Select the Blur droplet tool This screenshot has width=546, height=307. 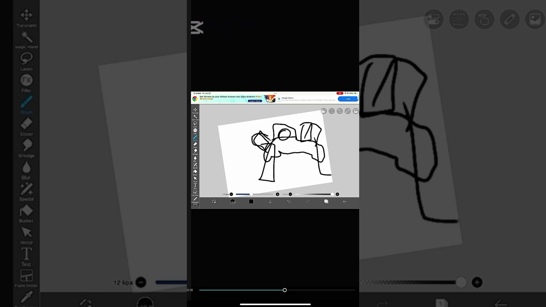195,158
